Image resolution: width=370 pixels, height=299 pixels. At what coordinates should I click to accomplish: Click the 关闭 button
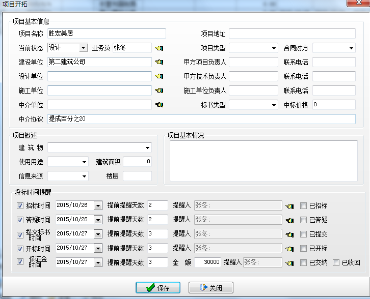point(211,288)
